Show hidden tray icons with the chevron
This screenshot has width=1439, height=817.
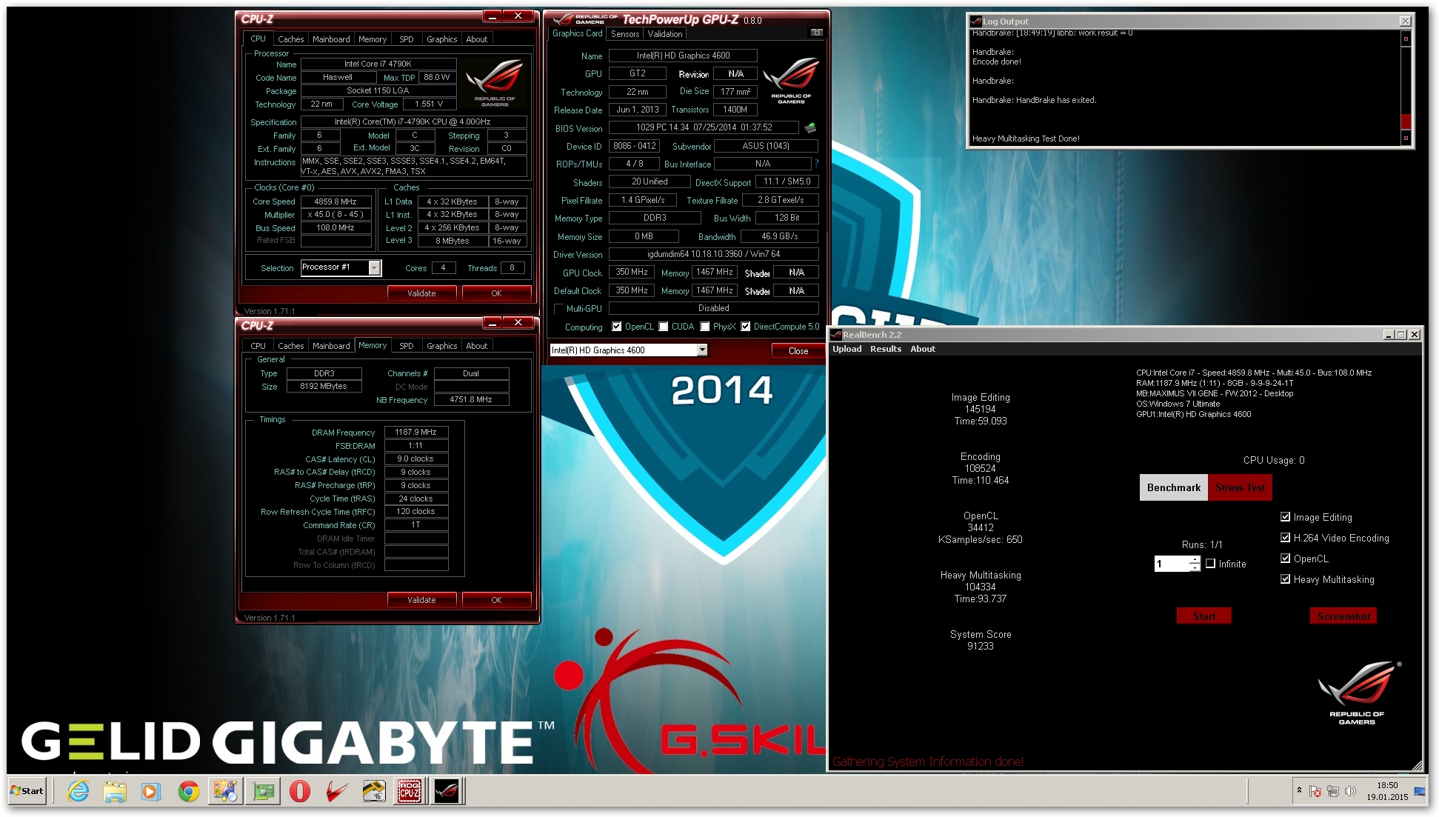(x=1299, y=790)
